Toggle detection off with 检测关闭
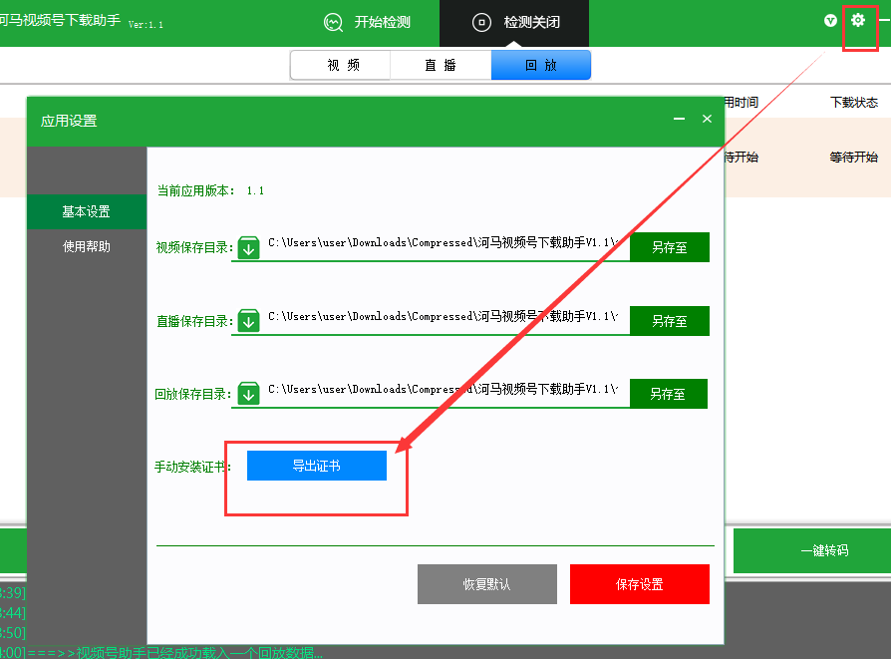Viewport: 891px width, 659px height. 513,21
